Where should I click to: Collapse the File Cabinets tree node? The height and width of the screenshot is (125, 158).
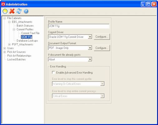(x=4, y=18)
